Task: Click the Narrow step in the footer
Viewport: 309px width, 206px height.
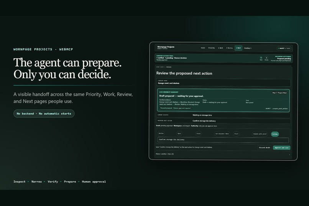Action: tap(36, 181)
